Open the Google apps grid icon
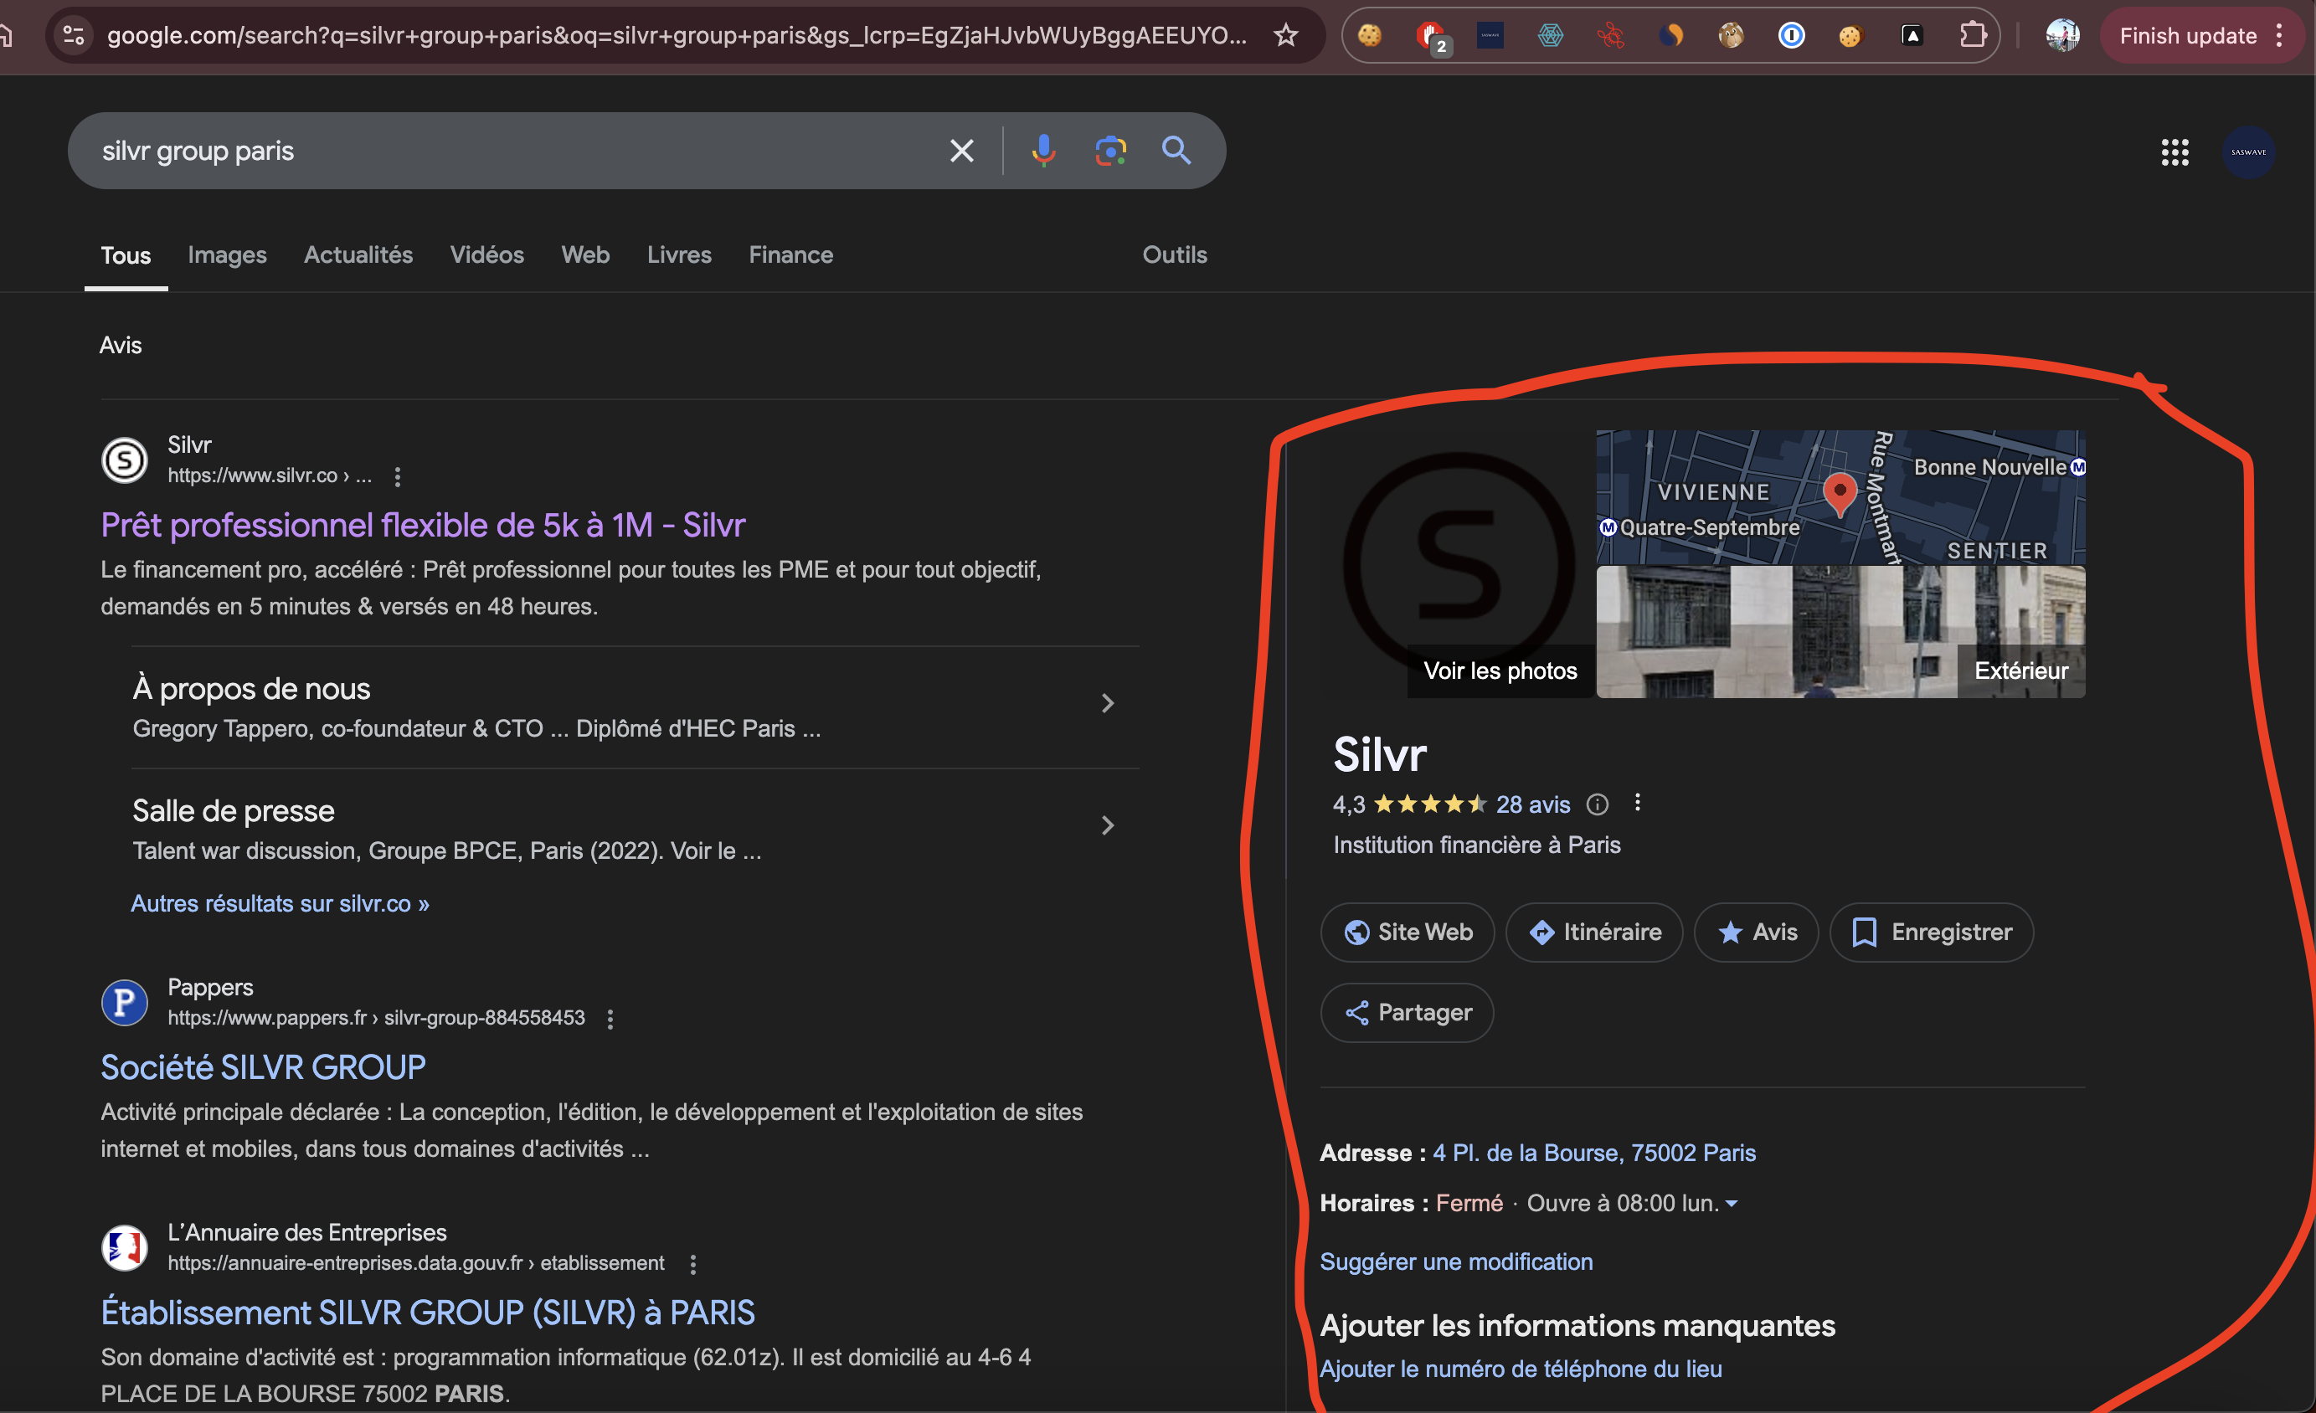 pyautogui.click(x=2175, y=152)
